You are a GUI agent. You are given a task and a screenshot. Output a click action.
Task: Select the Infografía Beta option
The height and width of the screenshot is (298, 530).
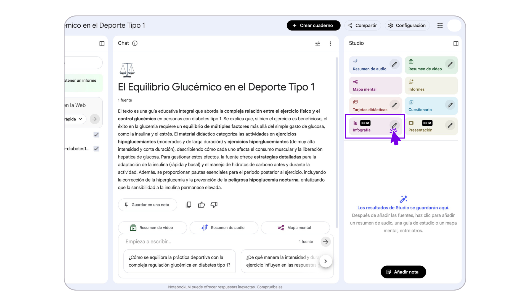point(370,126)
